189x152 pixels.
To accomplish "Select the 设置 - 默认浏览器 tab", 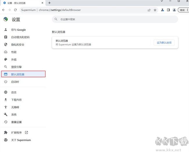I will click(23, 3).
